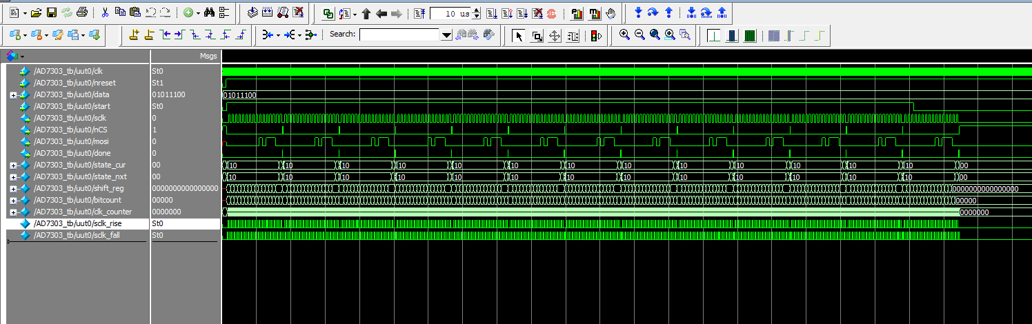
Task: Enable Pan mode tool
Action: (x=555, y=35)
